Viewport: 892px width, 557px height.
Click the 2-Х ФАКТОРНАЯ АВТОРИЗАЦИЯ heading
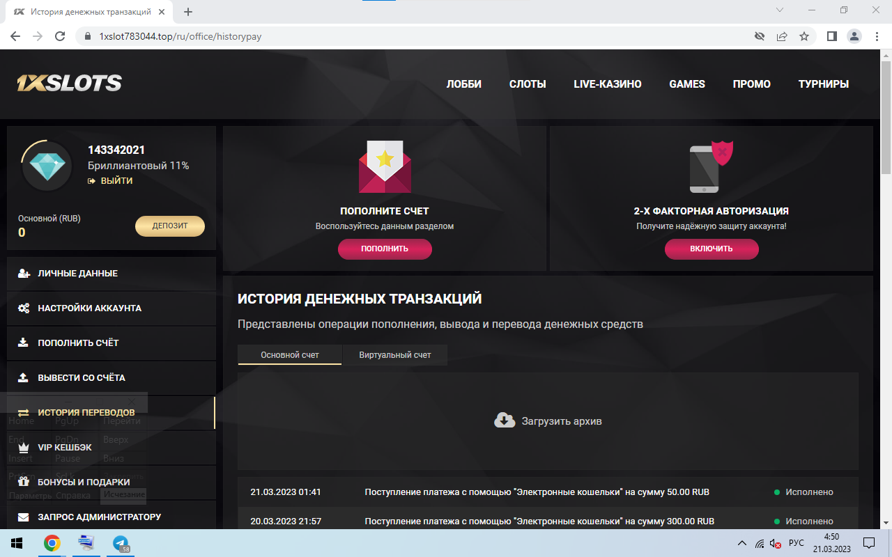point(712,211)
